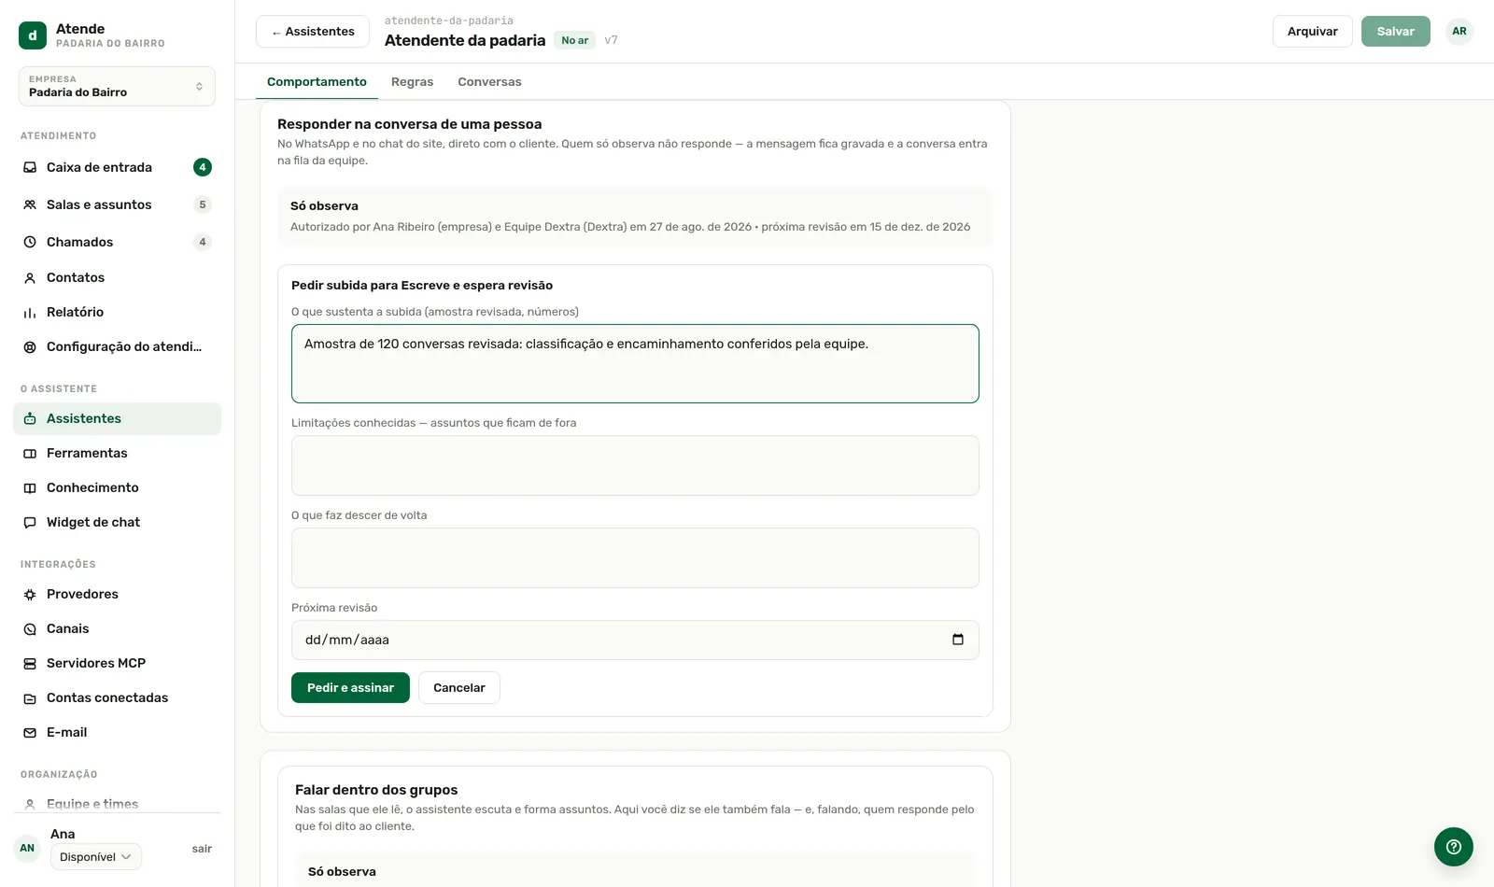Click the Configuração do atendimento icon

pos(30,346)
